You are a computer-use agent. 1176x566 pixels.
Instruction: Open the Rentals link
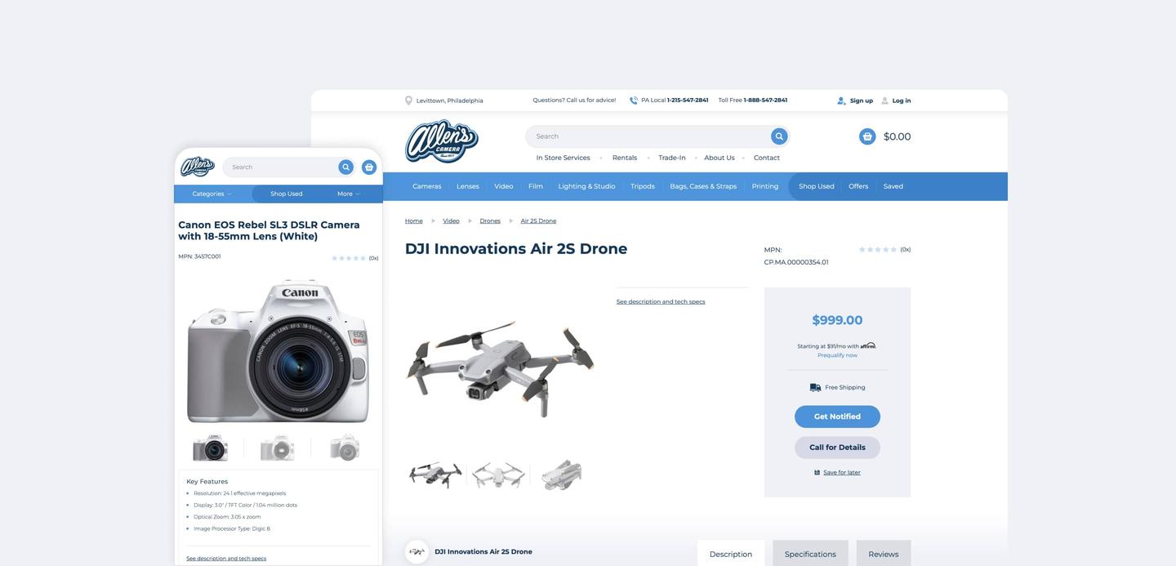[625, 158]
